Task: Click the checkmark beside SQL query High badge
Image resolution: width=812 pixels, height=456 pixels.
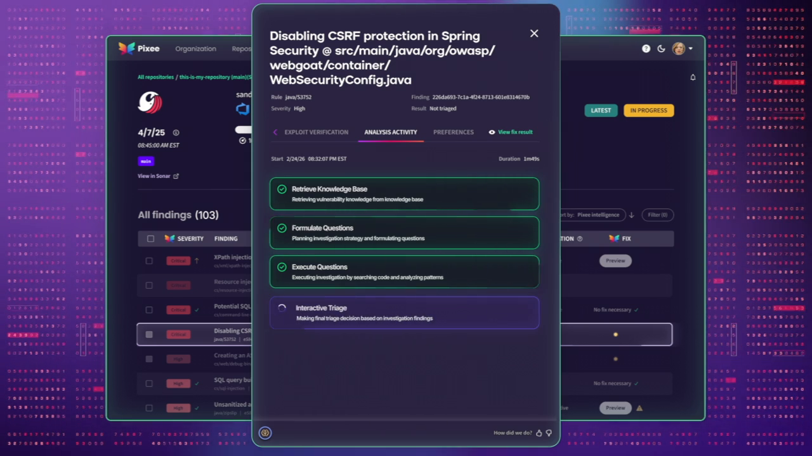Action: 197,384
